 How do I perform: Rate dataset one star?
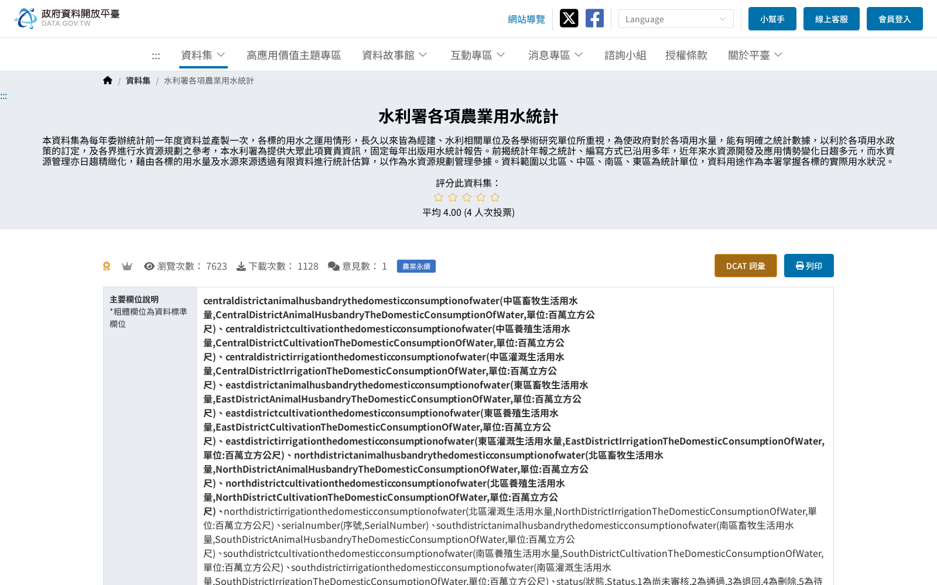pos(439,197)
